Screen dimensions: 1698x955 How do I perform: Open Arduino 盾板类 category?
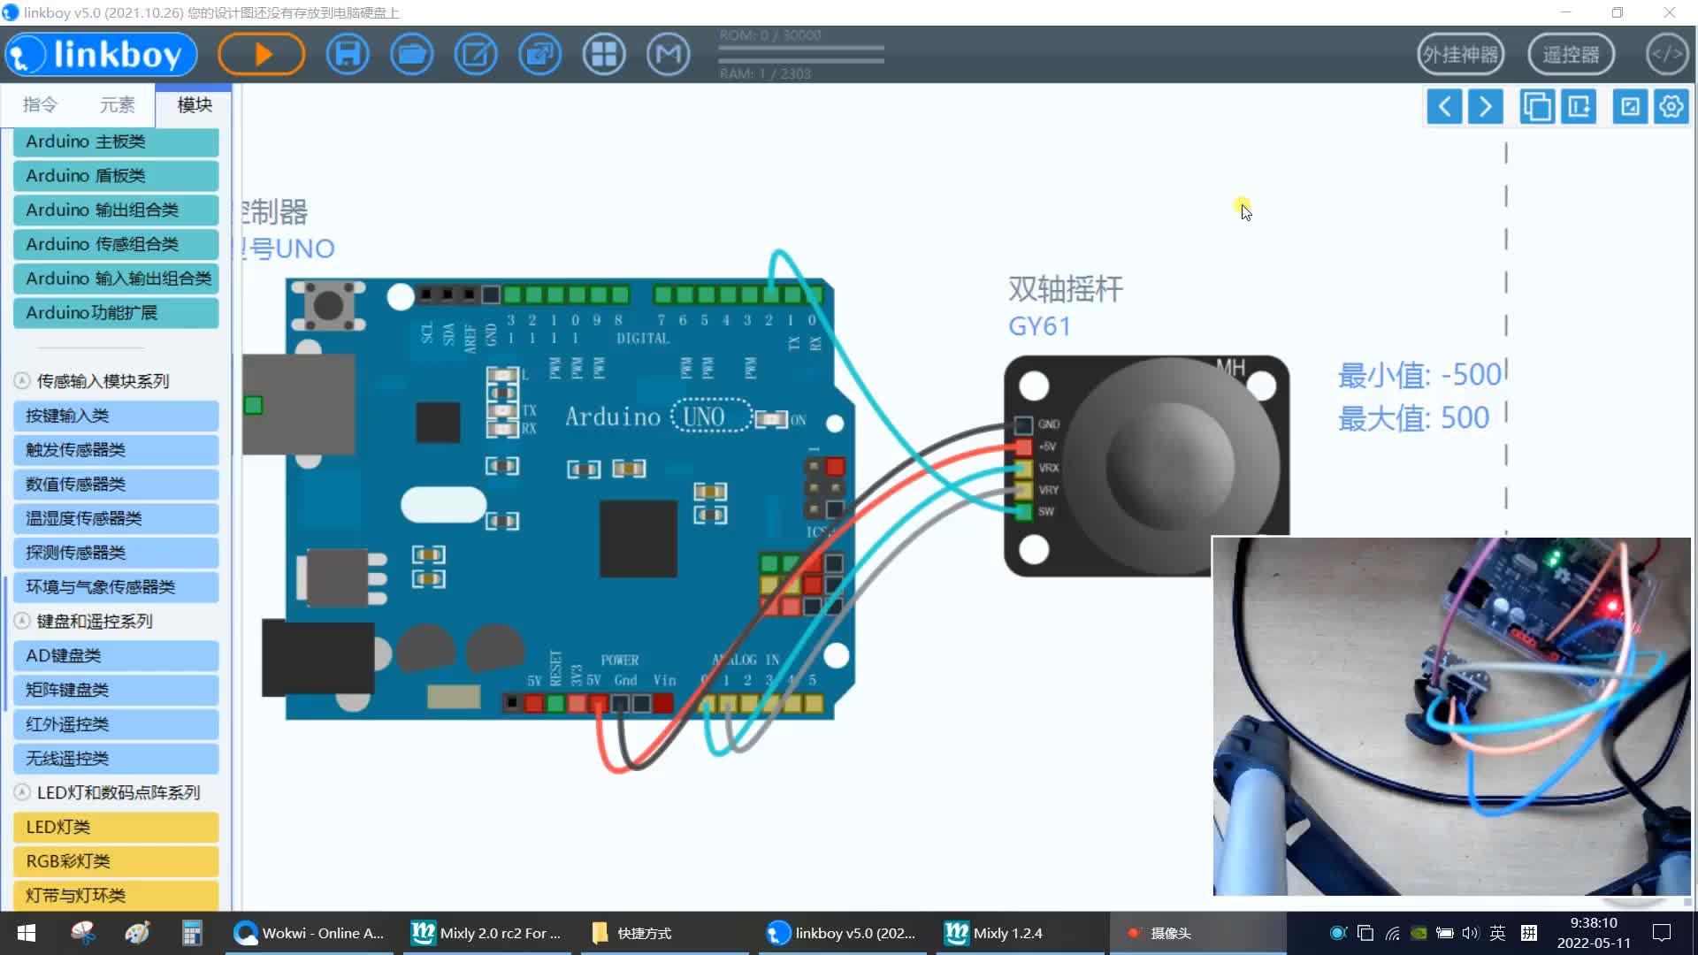[x=116, y=176]
